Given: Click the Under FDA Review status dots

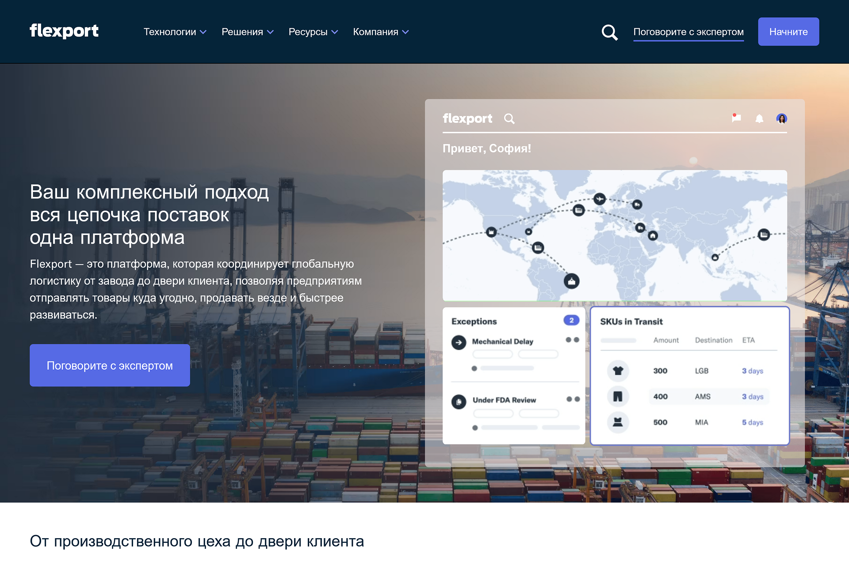Looking at the screenshot, I should coord(573,399).
